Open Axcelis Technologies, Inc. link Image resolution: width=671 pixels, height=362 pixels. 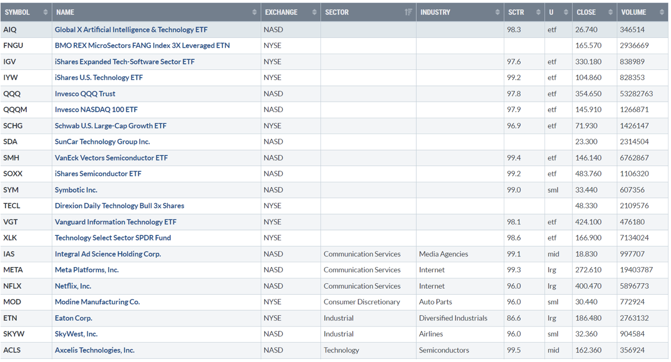pyautogui.click(x=95, y=350)
